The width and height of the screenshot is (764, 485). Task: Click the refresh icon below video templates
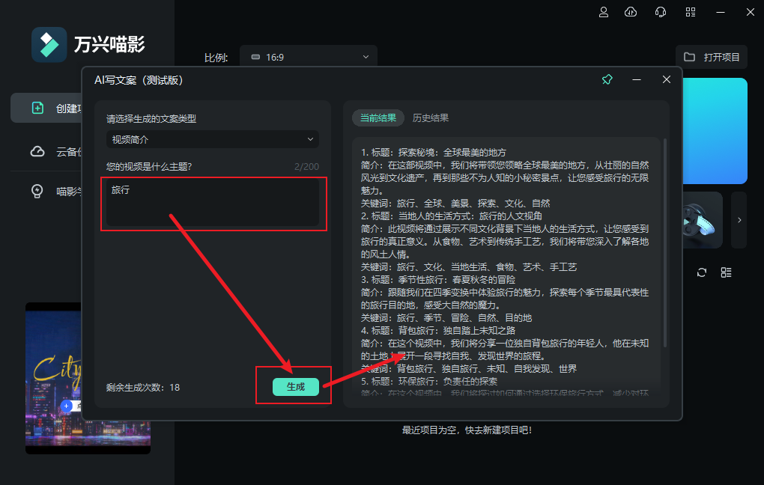(x=701, y=272)
